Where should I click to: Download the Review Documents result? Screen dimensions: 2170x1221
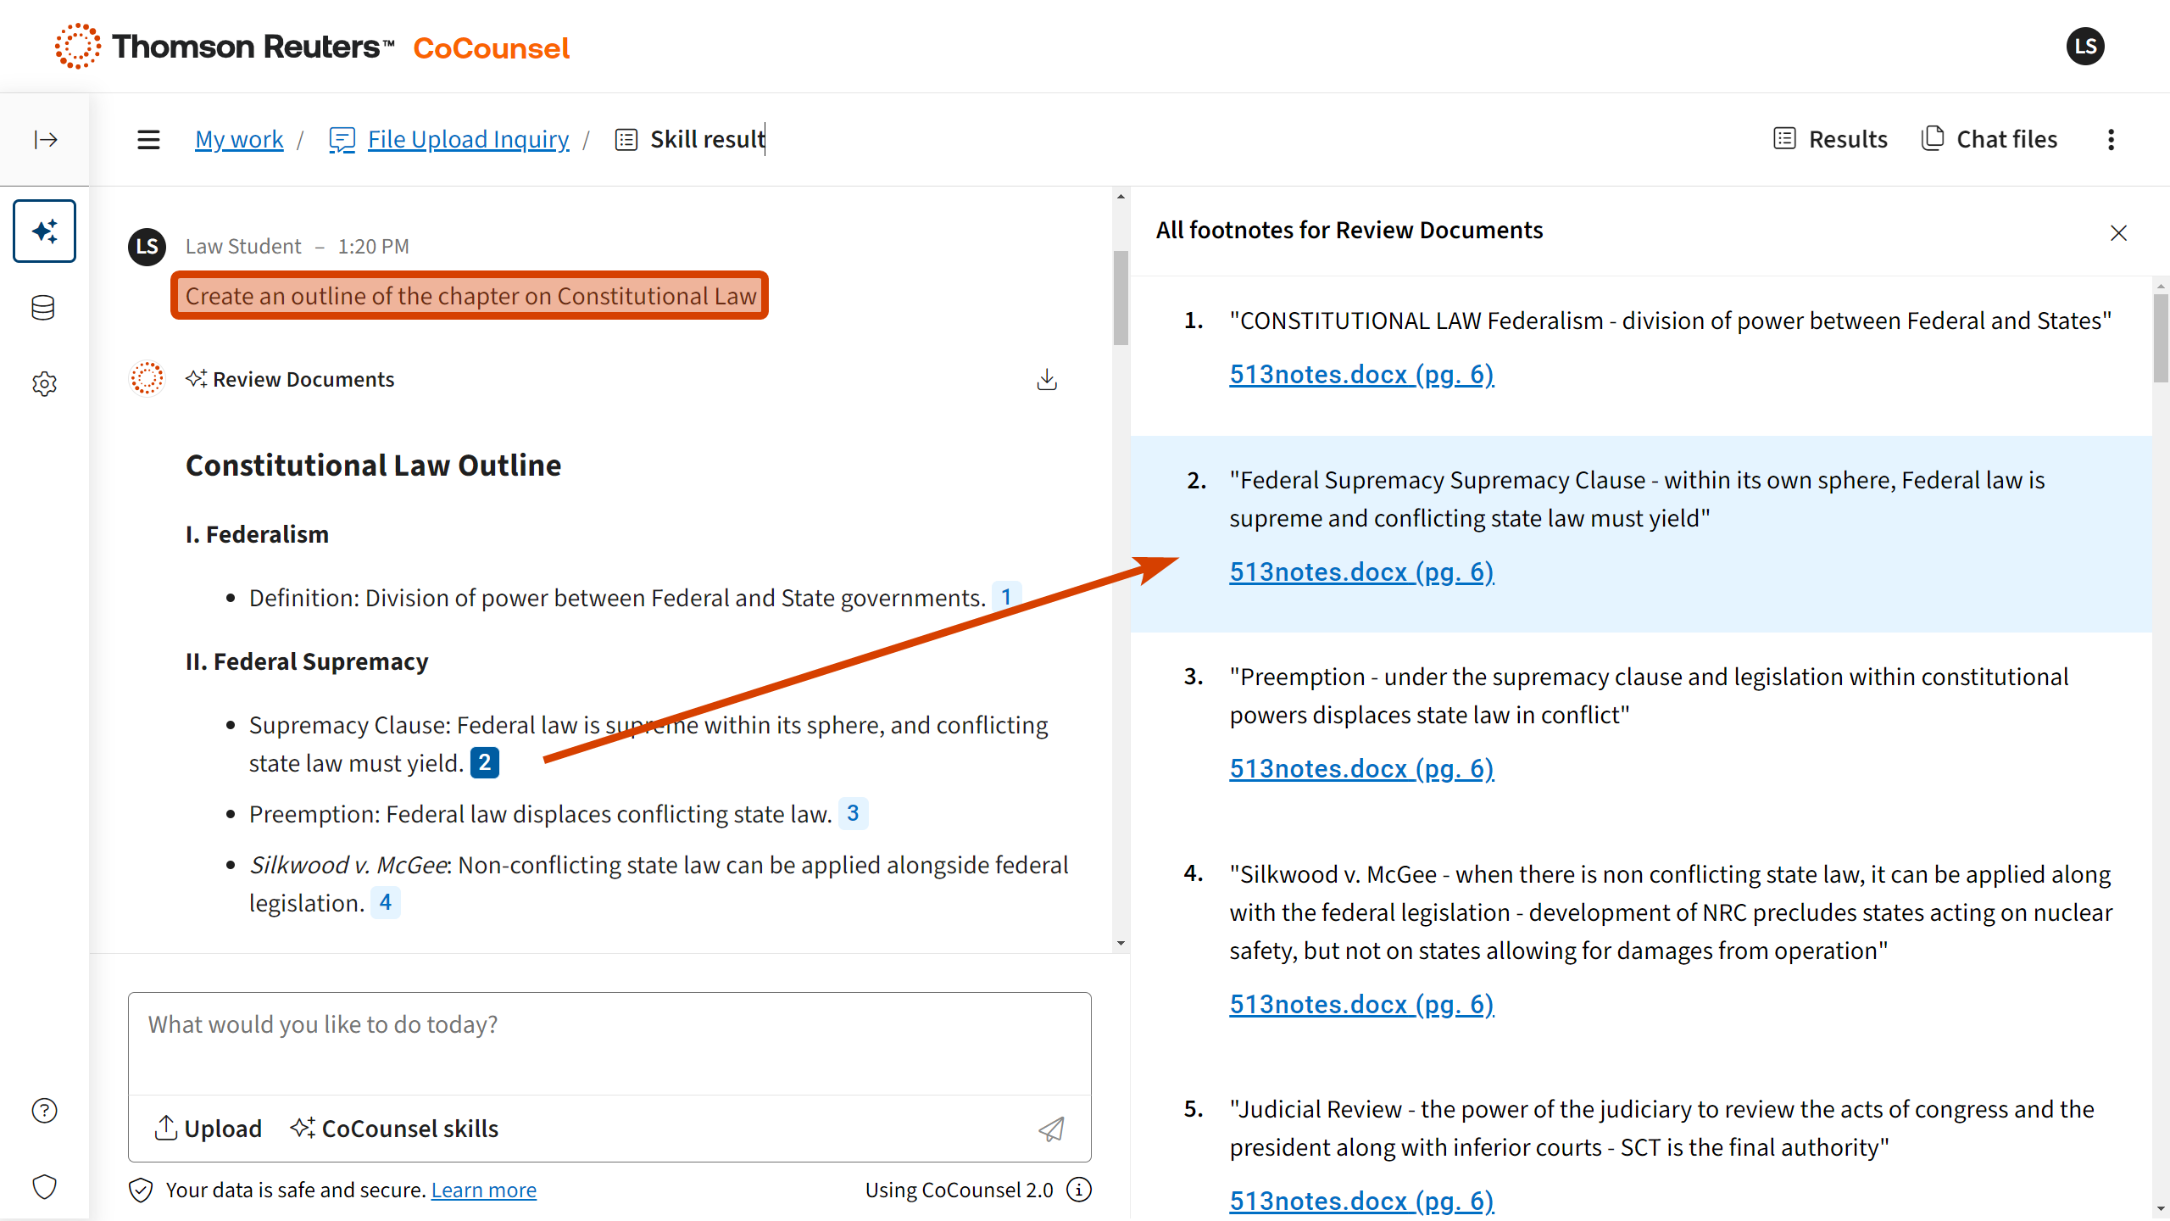(x=1047, y=379)
